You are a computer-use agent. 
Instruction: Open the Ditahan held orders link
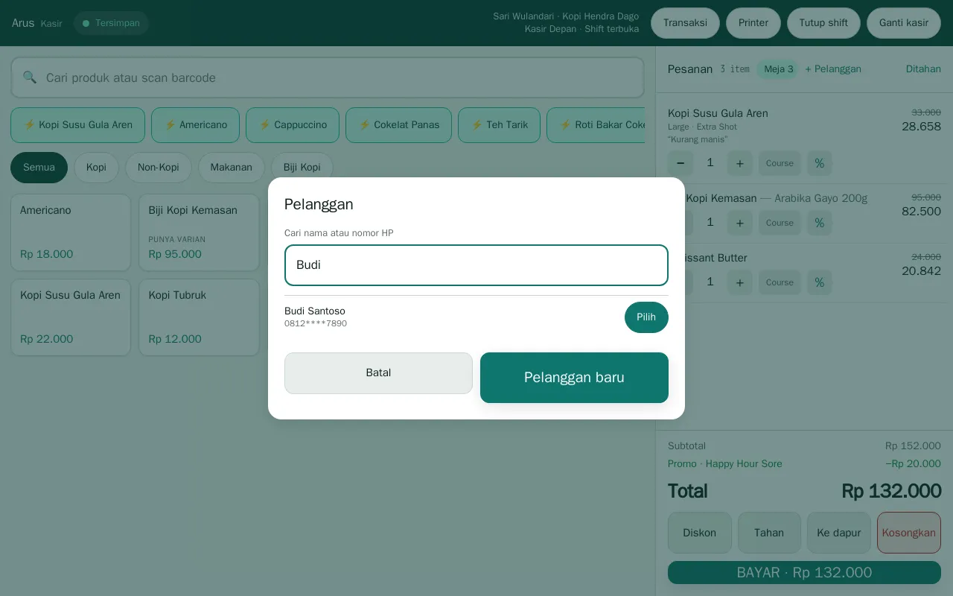point(923,69)
